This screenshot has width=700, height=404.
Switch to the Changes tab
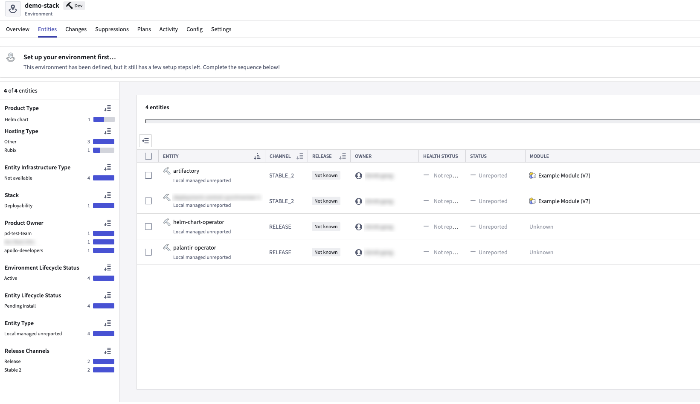click(76, 29)
